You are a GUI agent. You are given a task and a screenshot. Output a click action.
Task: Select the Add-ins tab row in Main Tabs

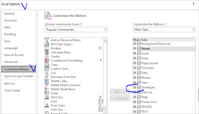pyautogui.click(x=164, y=92)
